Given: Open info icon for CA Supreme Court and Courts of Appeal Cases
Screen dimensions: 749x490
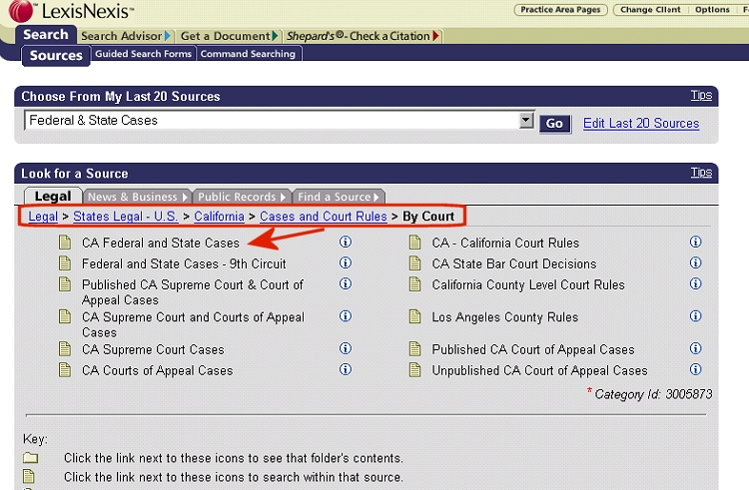Looking at the screenshot, I should point(346,316).
